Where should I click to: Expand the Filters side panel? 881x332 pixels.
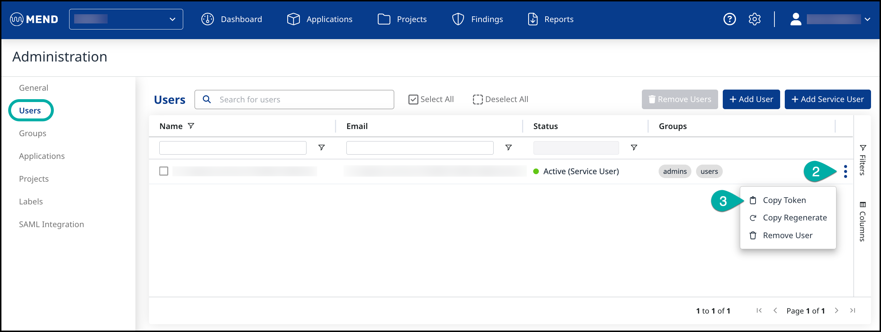862,160
